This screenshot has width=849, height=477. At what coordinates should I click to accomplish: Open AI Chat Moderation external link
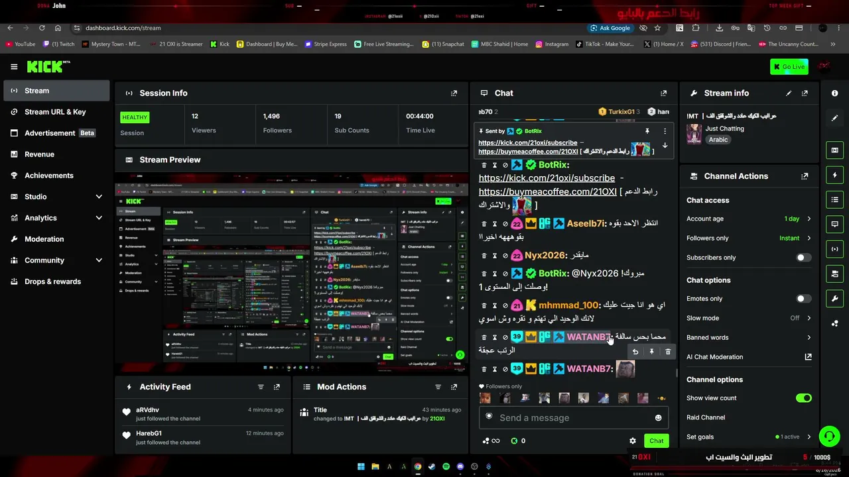808,357
